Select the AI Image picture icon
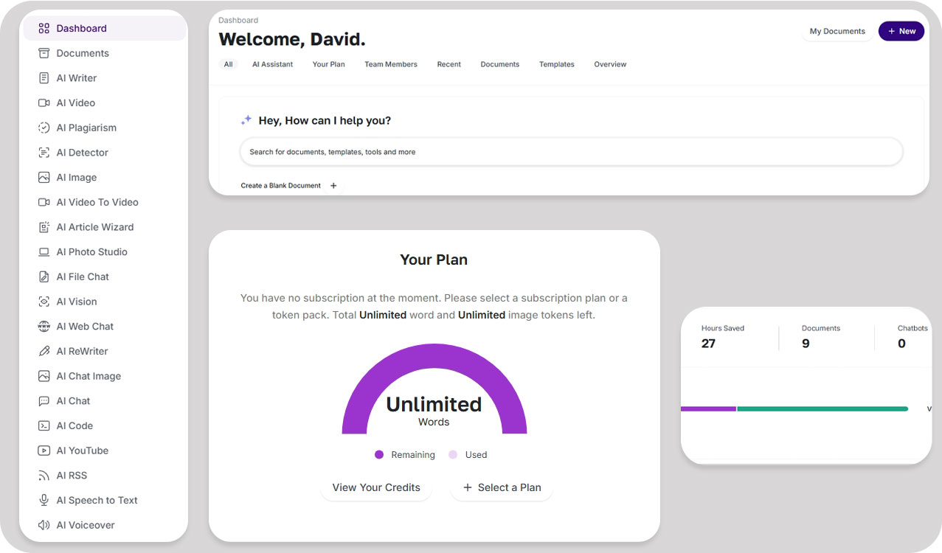942x553 pixels. [44, 178]
